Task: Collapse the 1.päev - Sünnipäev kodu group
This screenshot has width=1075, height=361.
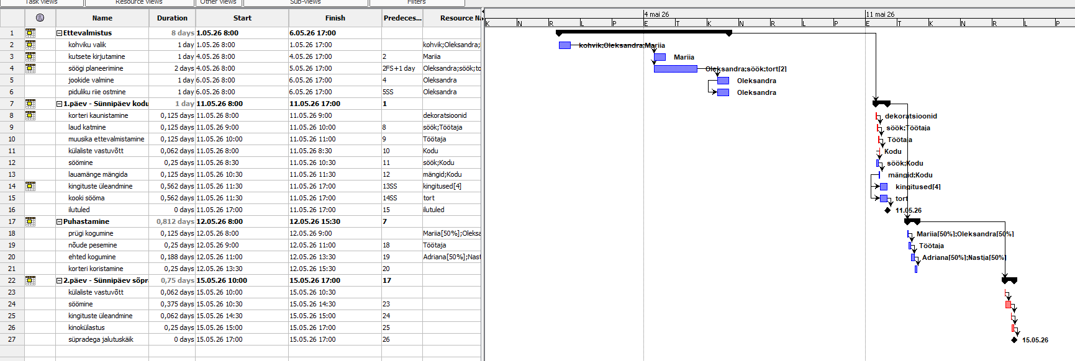Action: tap(60, 104)
